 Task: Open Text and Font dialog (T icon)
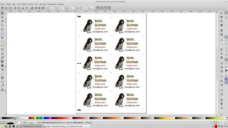pyautogui.click(x=222, y=104)
